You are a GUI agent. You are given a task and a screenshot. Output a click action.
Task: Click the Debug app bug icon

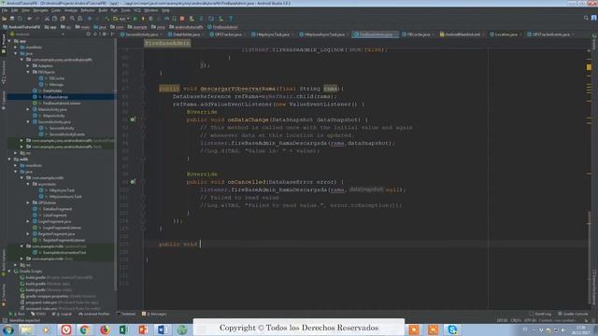tap(151, 19)
